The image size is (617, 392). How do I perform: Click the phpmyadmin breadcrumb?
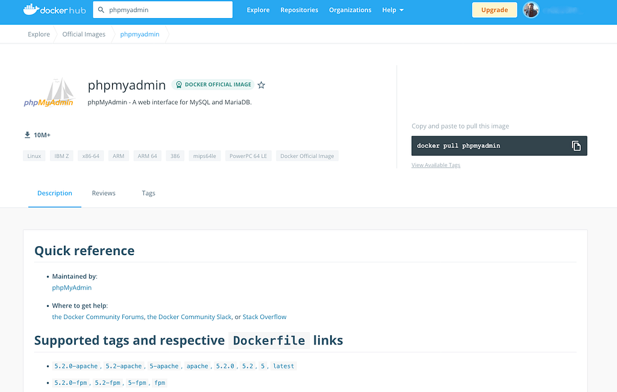pyautogui.click(x=140, y=34)
